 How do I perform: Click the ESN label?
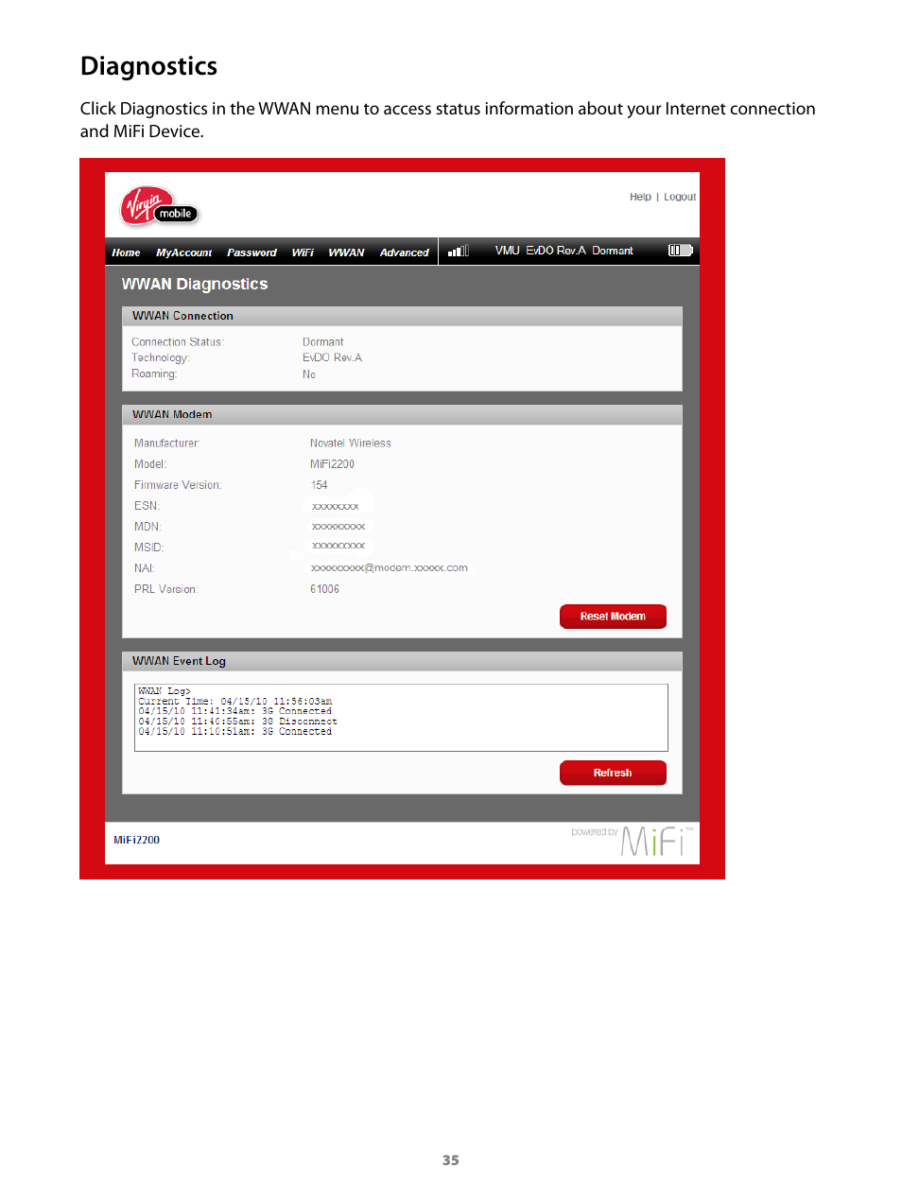pyautogui.click(x=147, y=506)
